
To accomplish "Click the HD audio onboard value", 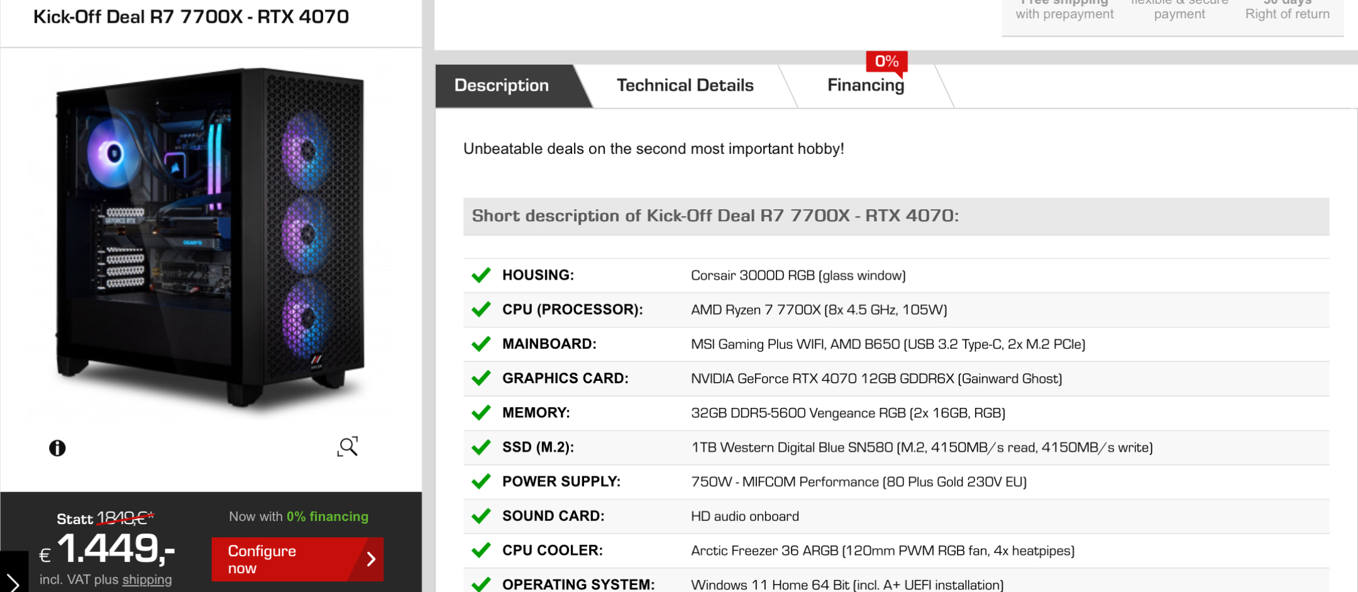I will pyautogui.click(x=745, y=517).
